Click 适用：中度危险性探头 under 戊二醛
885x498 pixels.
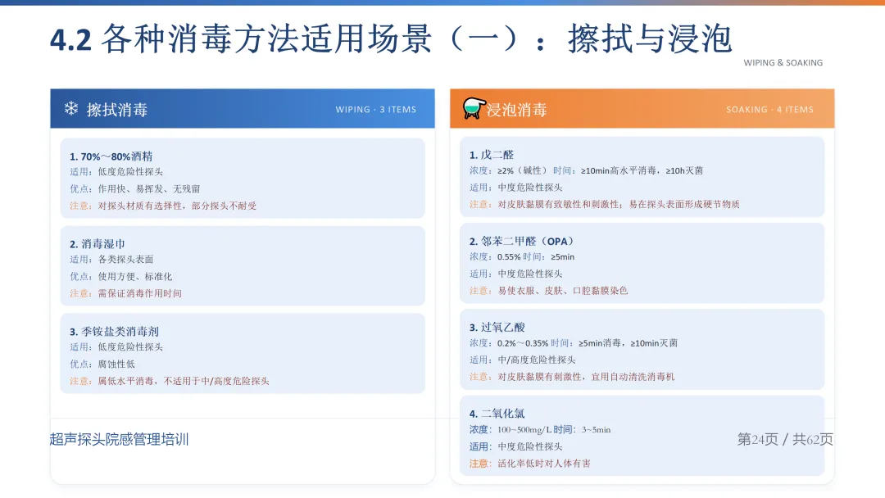point(516,187)
